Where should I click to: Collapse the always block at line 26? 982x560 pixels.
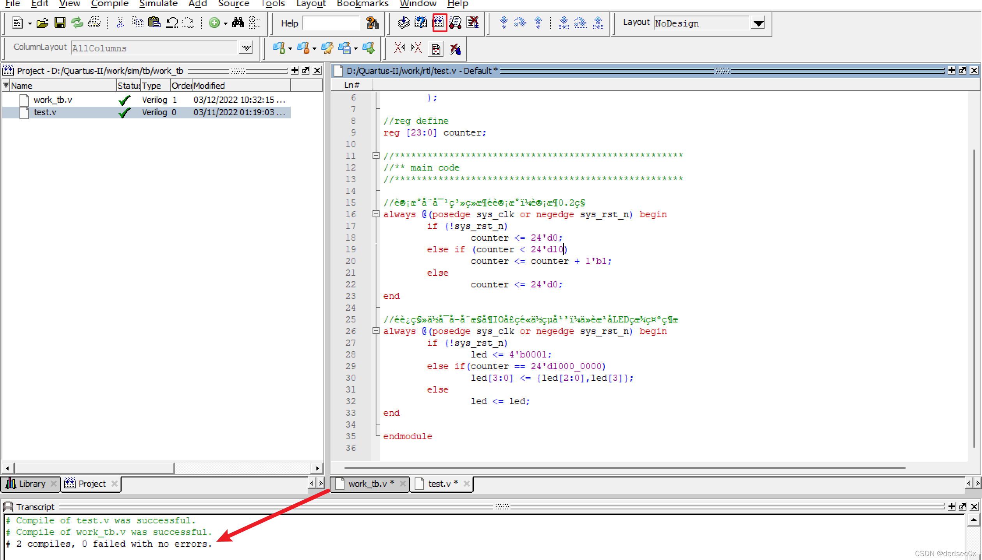click(x=376, y=331)
